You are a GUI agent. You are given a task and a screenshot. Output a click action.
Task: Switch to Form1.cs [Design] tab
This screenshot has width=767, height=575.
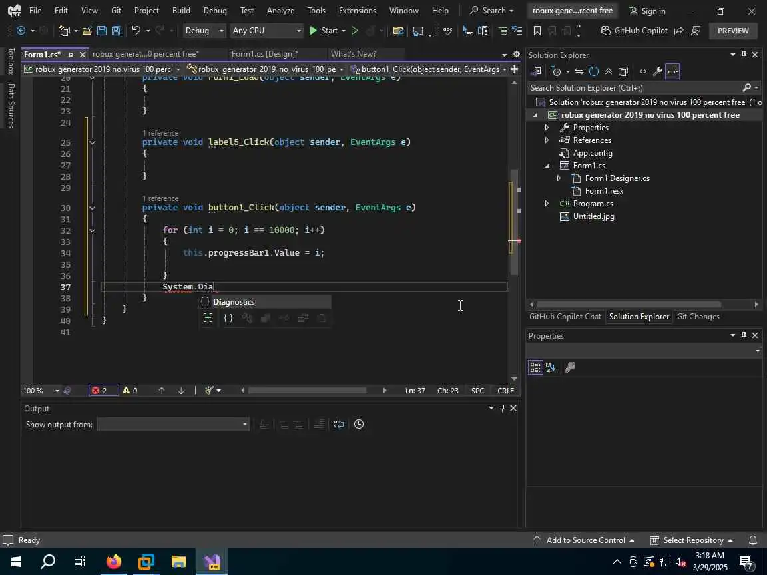(x=264, y=54)
